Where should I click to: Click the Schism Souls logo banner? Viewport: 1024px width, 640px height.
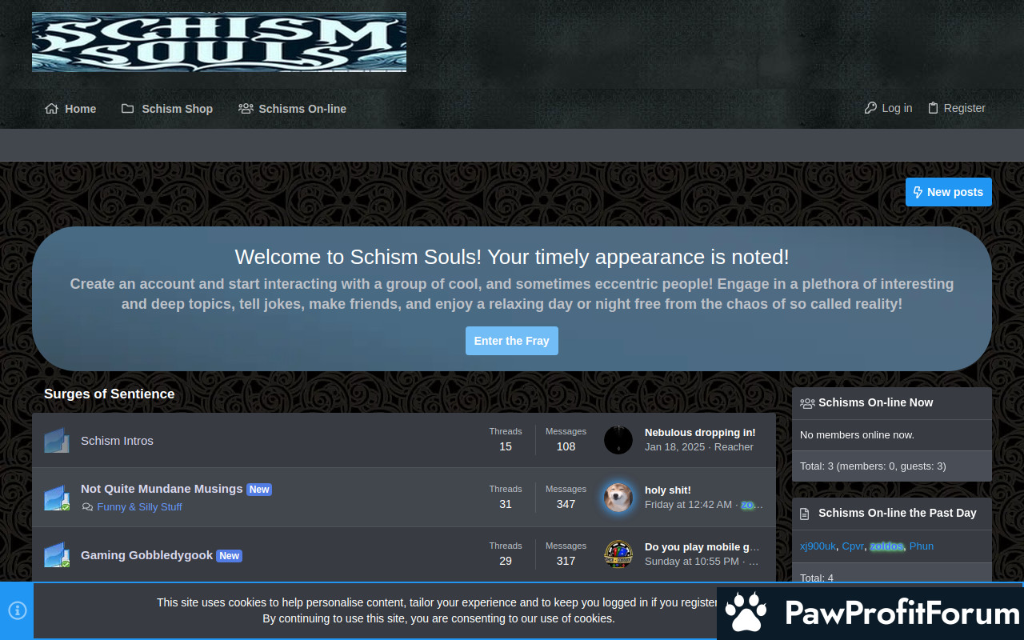218,42
